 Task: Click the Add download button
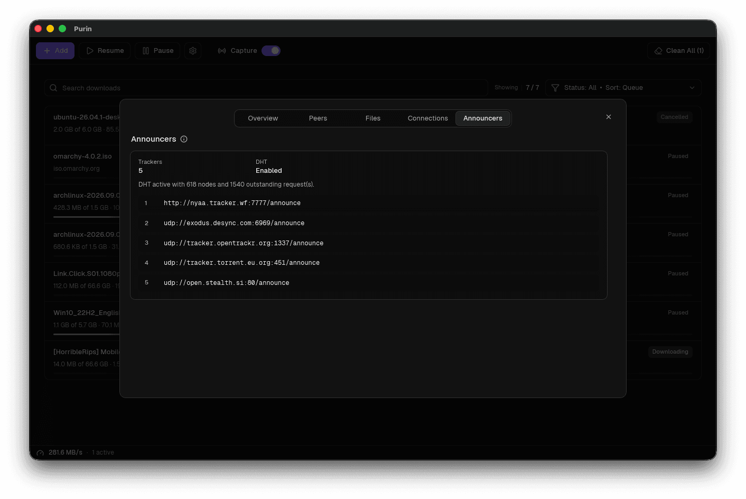[55, 51]
